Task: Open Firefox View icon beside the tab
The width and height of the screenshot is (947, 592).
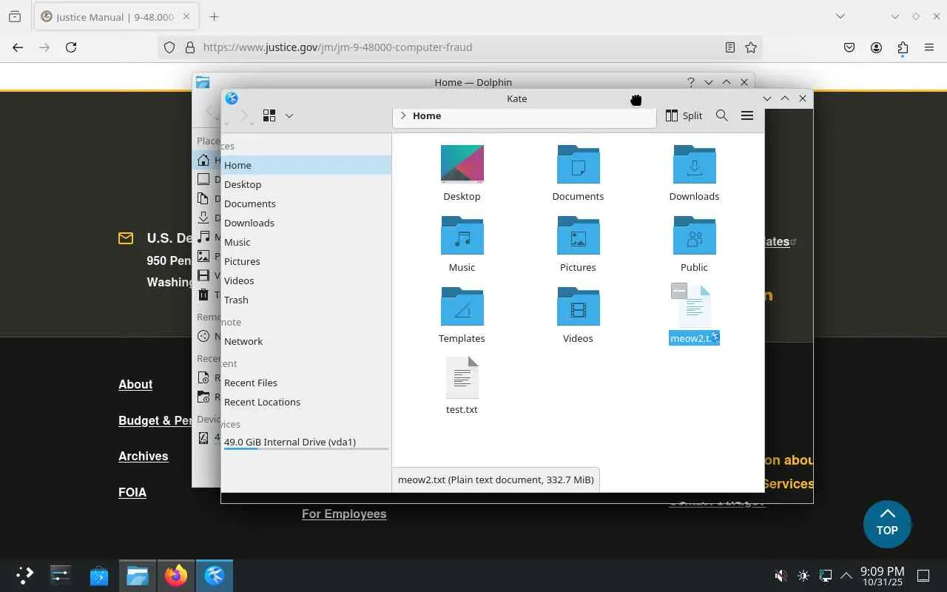Action: click(x=15, y=16)
